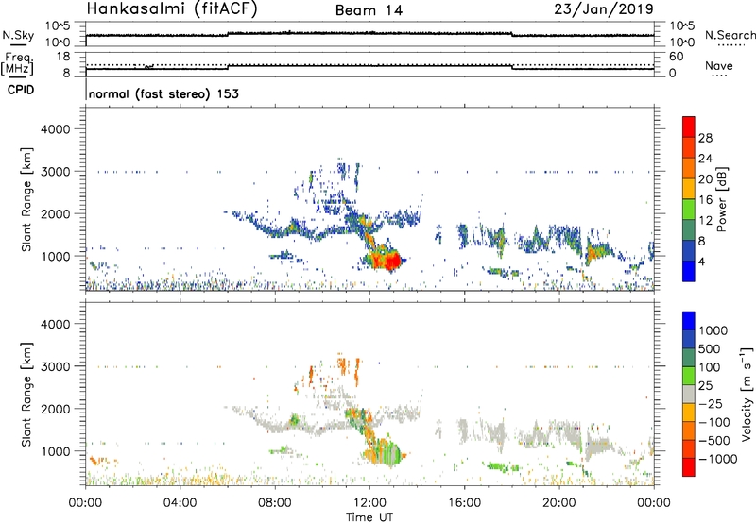Click the "12" value on power colorbar
The height and width of the screenshot is (523, 756).
pos(705,221)
